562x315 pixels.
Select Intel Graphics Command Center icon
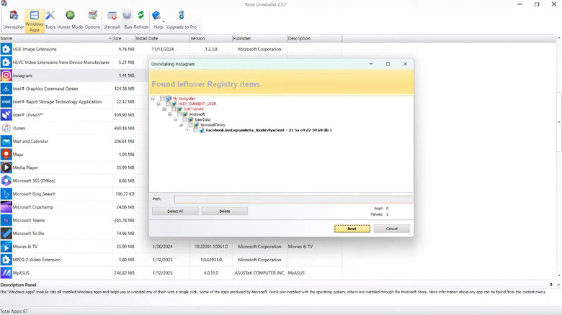click(x=6, y=88)
